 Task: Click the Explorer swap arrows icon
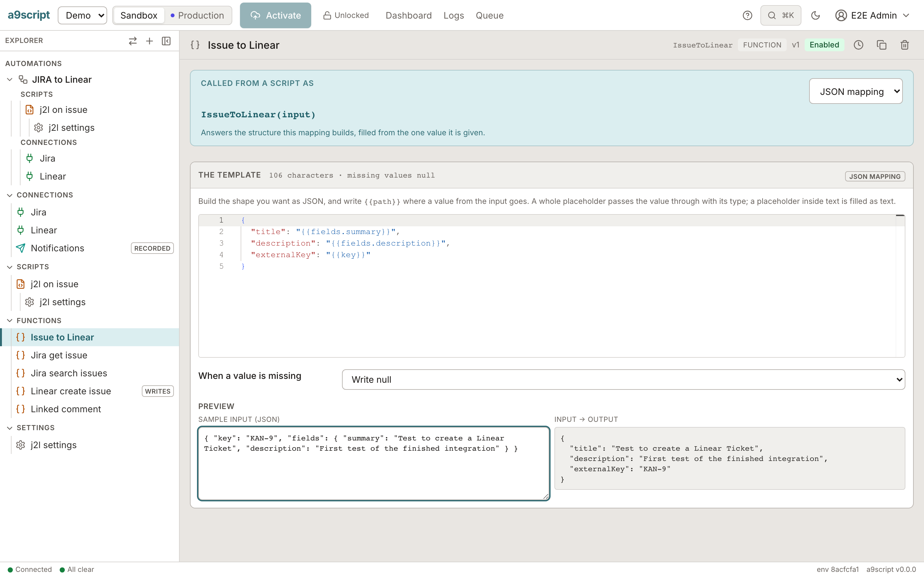[x=133, y=41]
